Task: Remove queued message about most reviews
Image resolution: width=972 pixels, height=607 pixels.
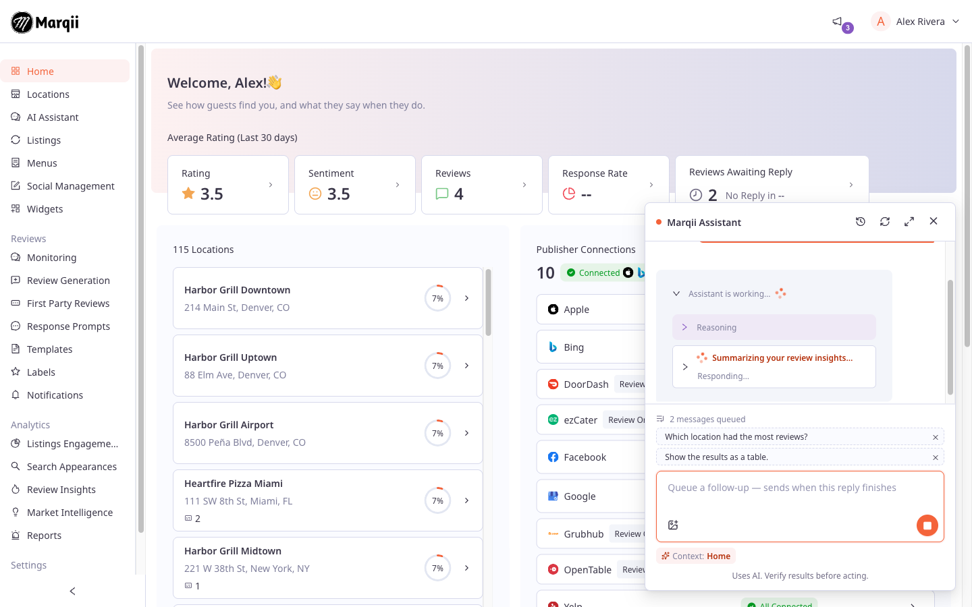Action: click(936, 438)
